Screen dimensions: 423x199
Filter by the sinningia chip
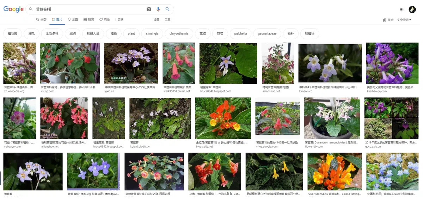coord(152,34)
